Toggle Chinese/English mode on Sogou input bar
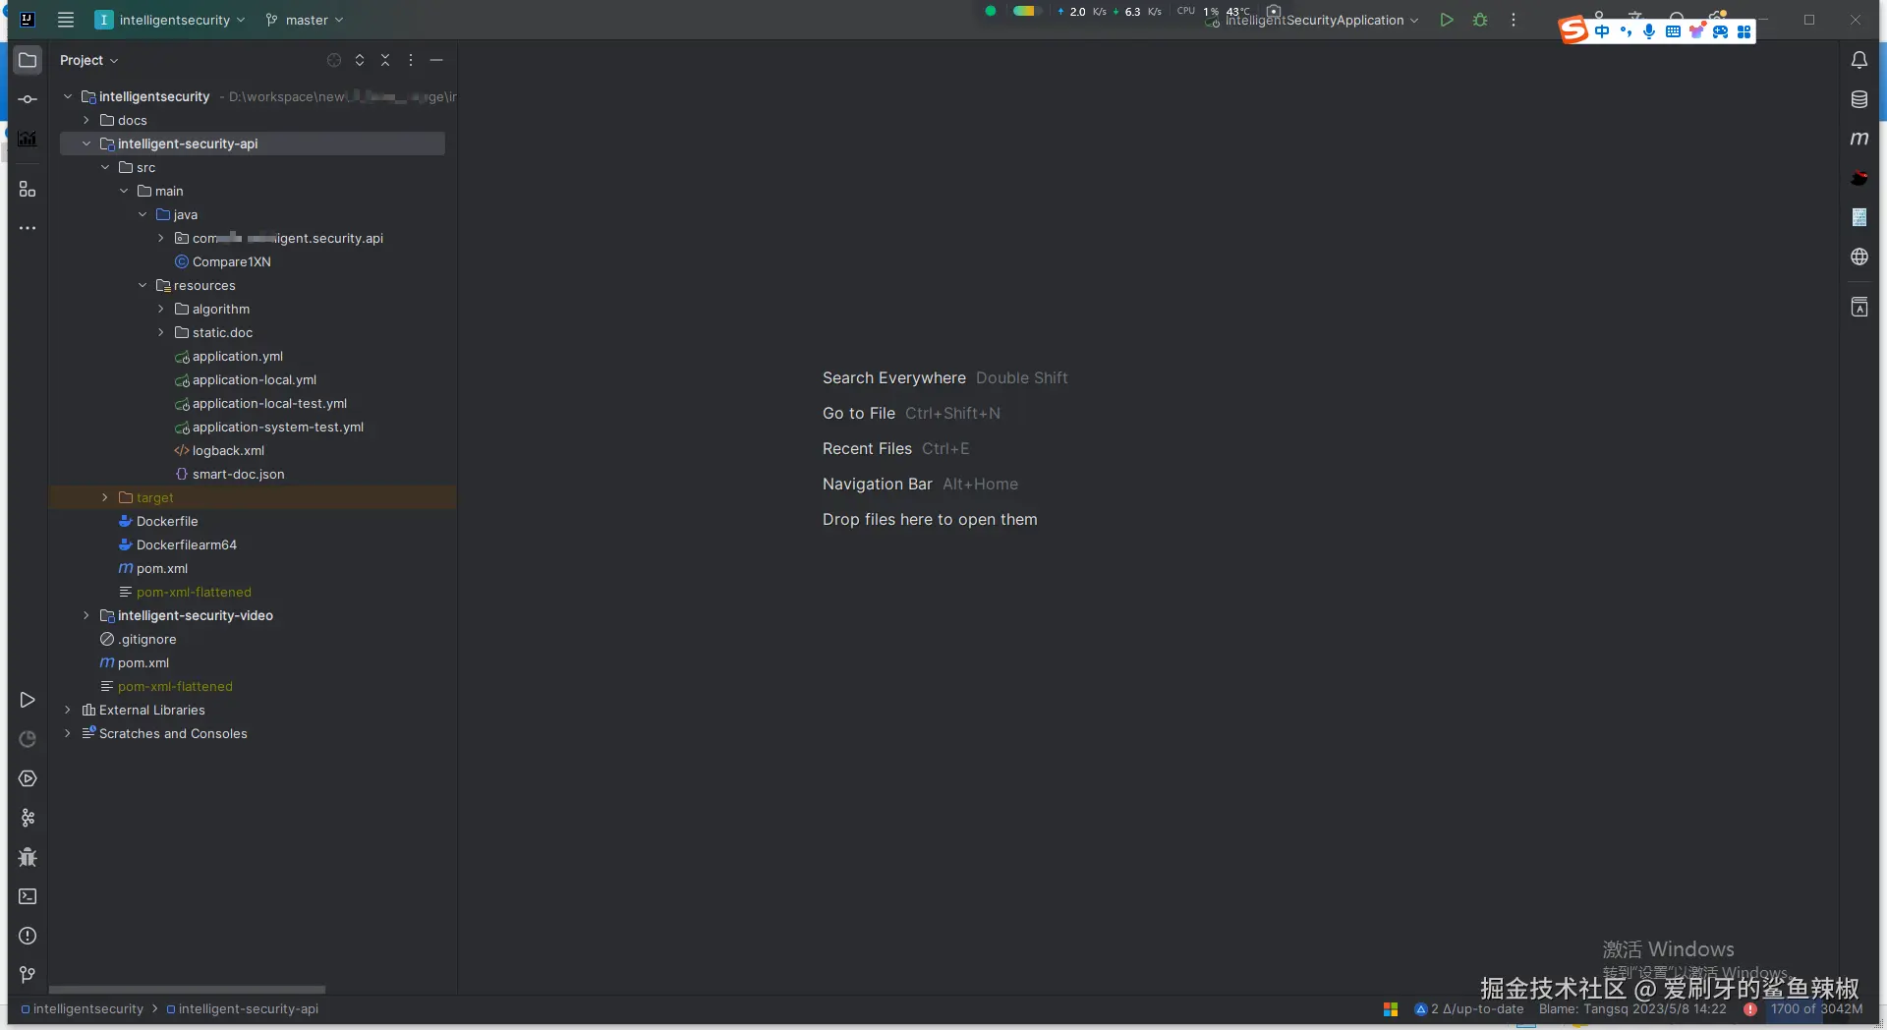The image size is (1887, 1030). pyautogui.click(x=1602, y=31)
